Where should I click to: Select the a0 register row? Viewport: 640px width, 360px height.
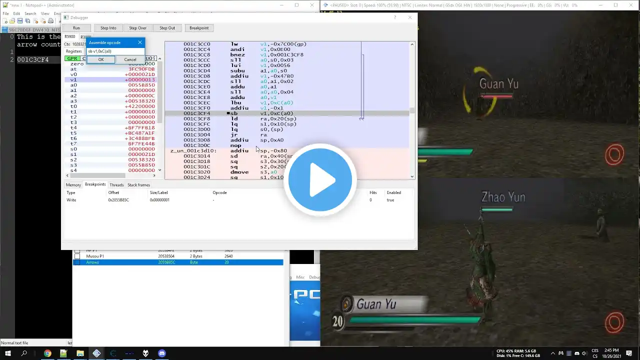coord(111,85)
